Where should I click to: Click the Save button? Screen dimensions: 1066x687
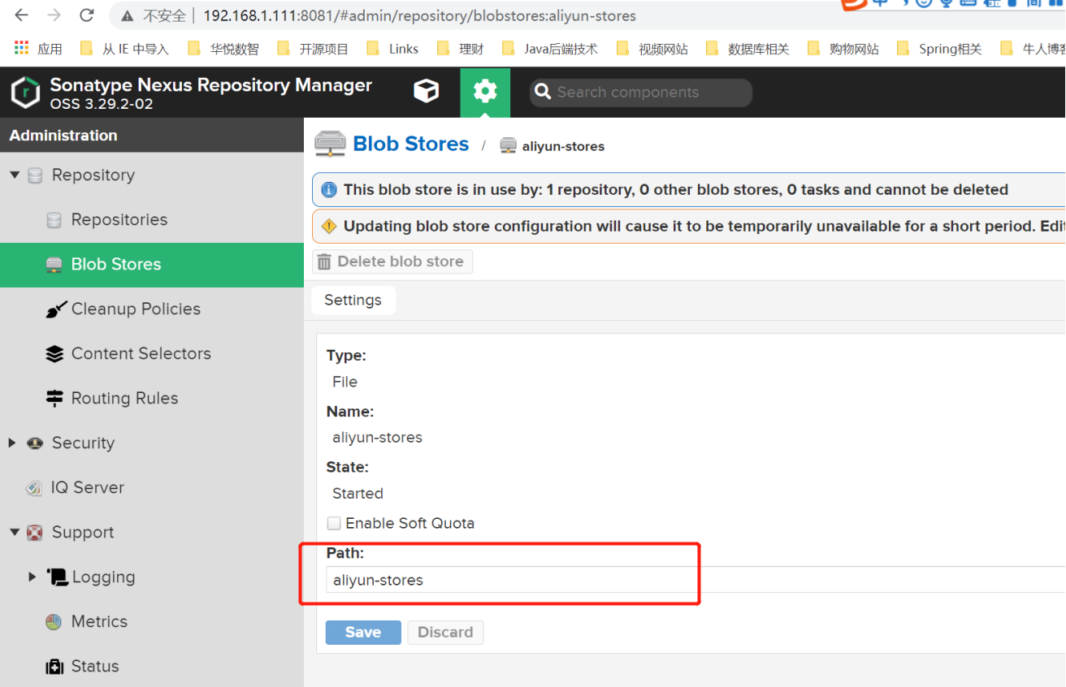(363, 633)
